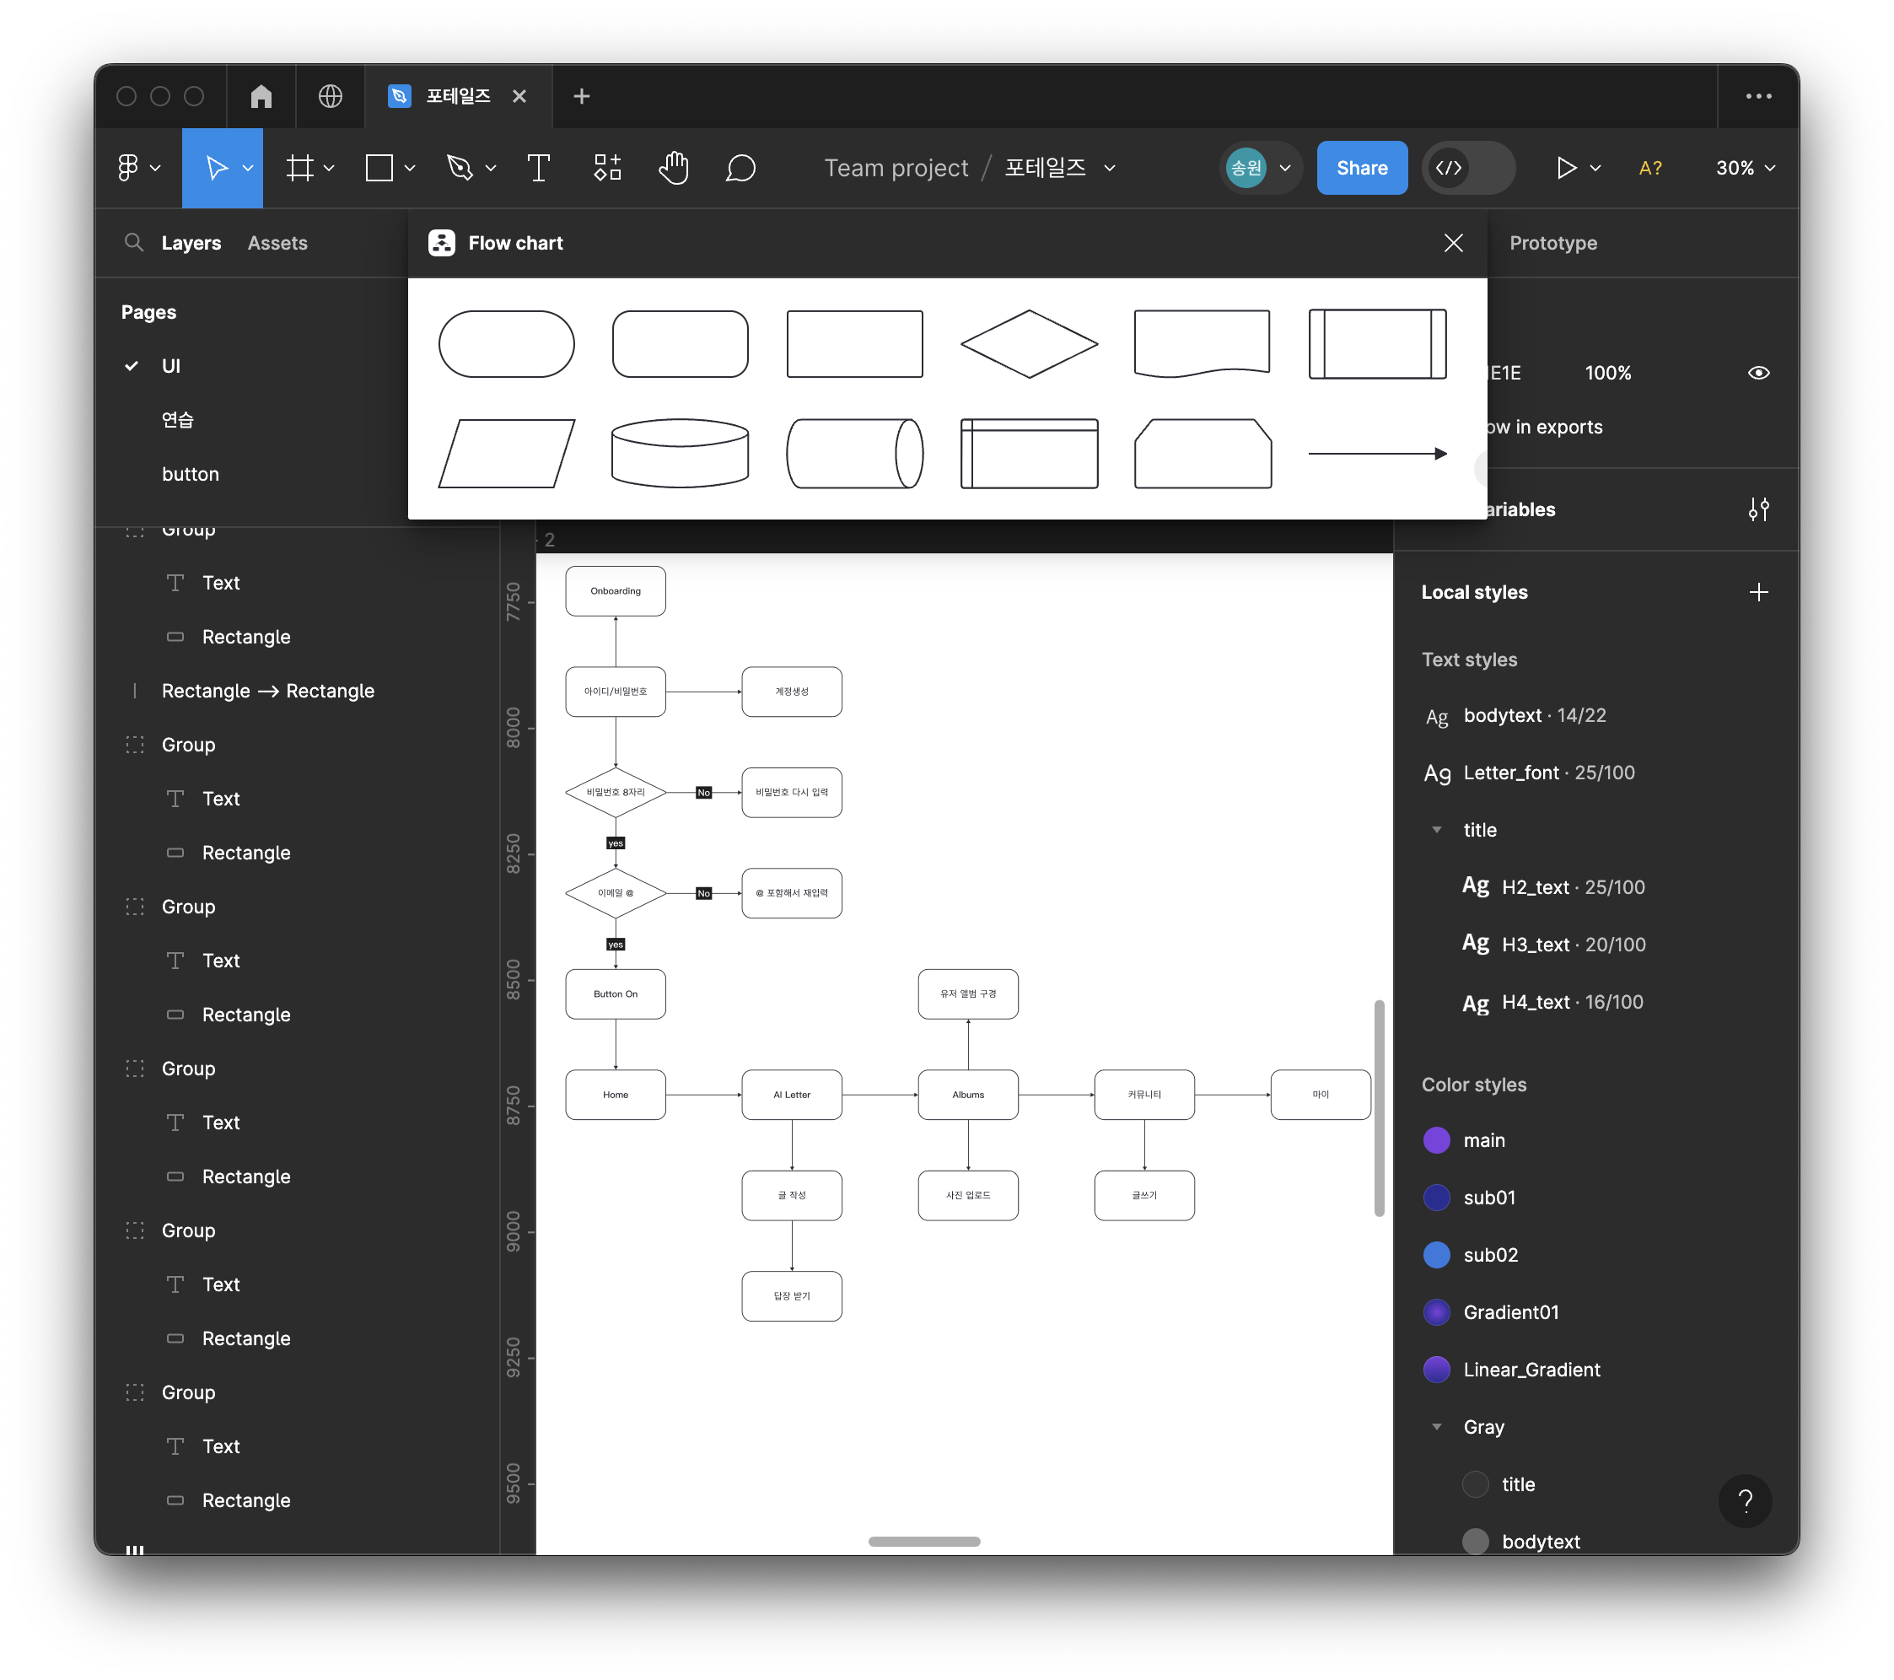Insert the arrow connector shape
1894x1680 pixels.
pos(1377,453)
